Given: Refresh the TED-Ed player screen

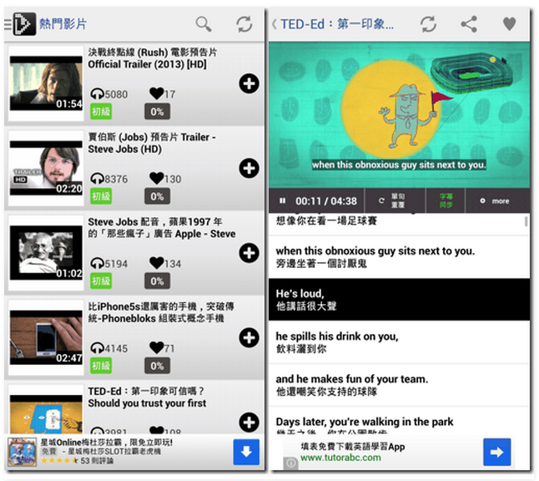Looking at the screenshot, I should click(428, 24).
